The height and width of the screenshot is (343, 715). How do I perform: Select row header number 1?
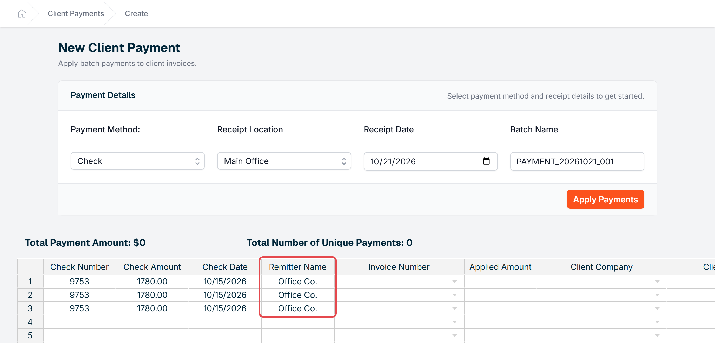tap(30, 282)
